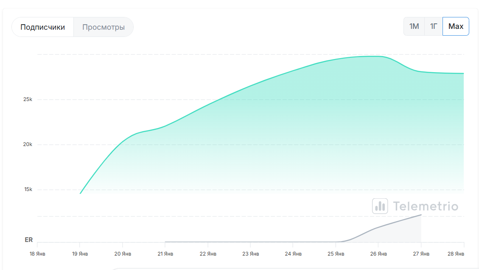The width and height of the screenshot is (479, 270).
Task: Click the 26 Янв date label
Action: coord(378,254)
